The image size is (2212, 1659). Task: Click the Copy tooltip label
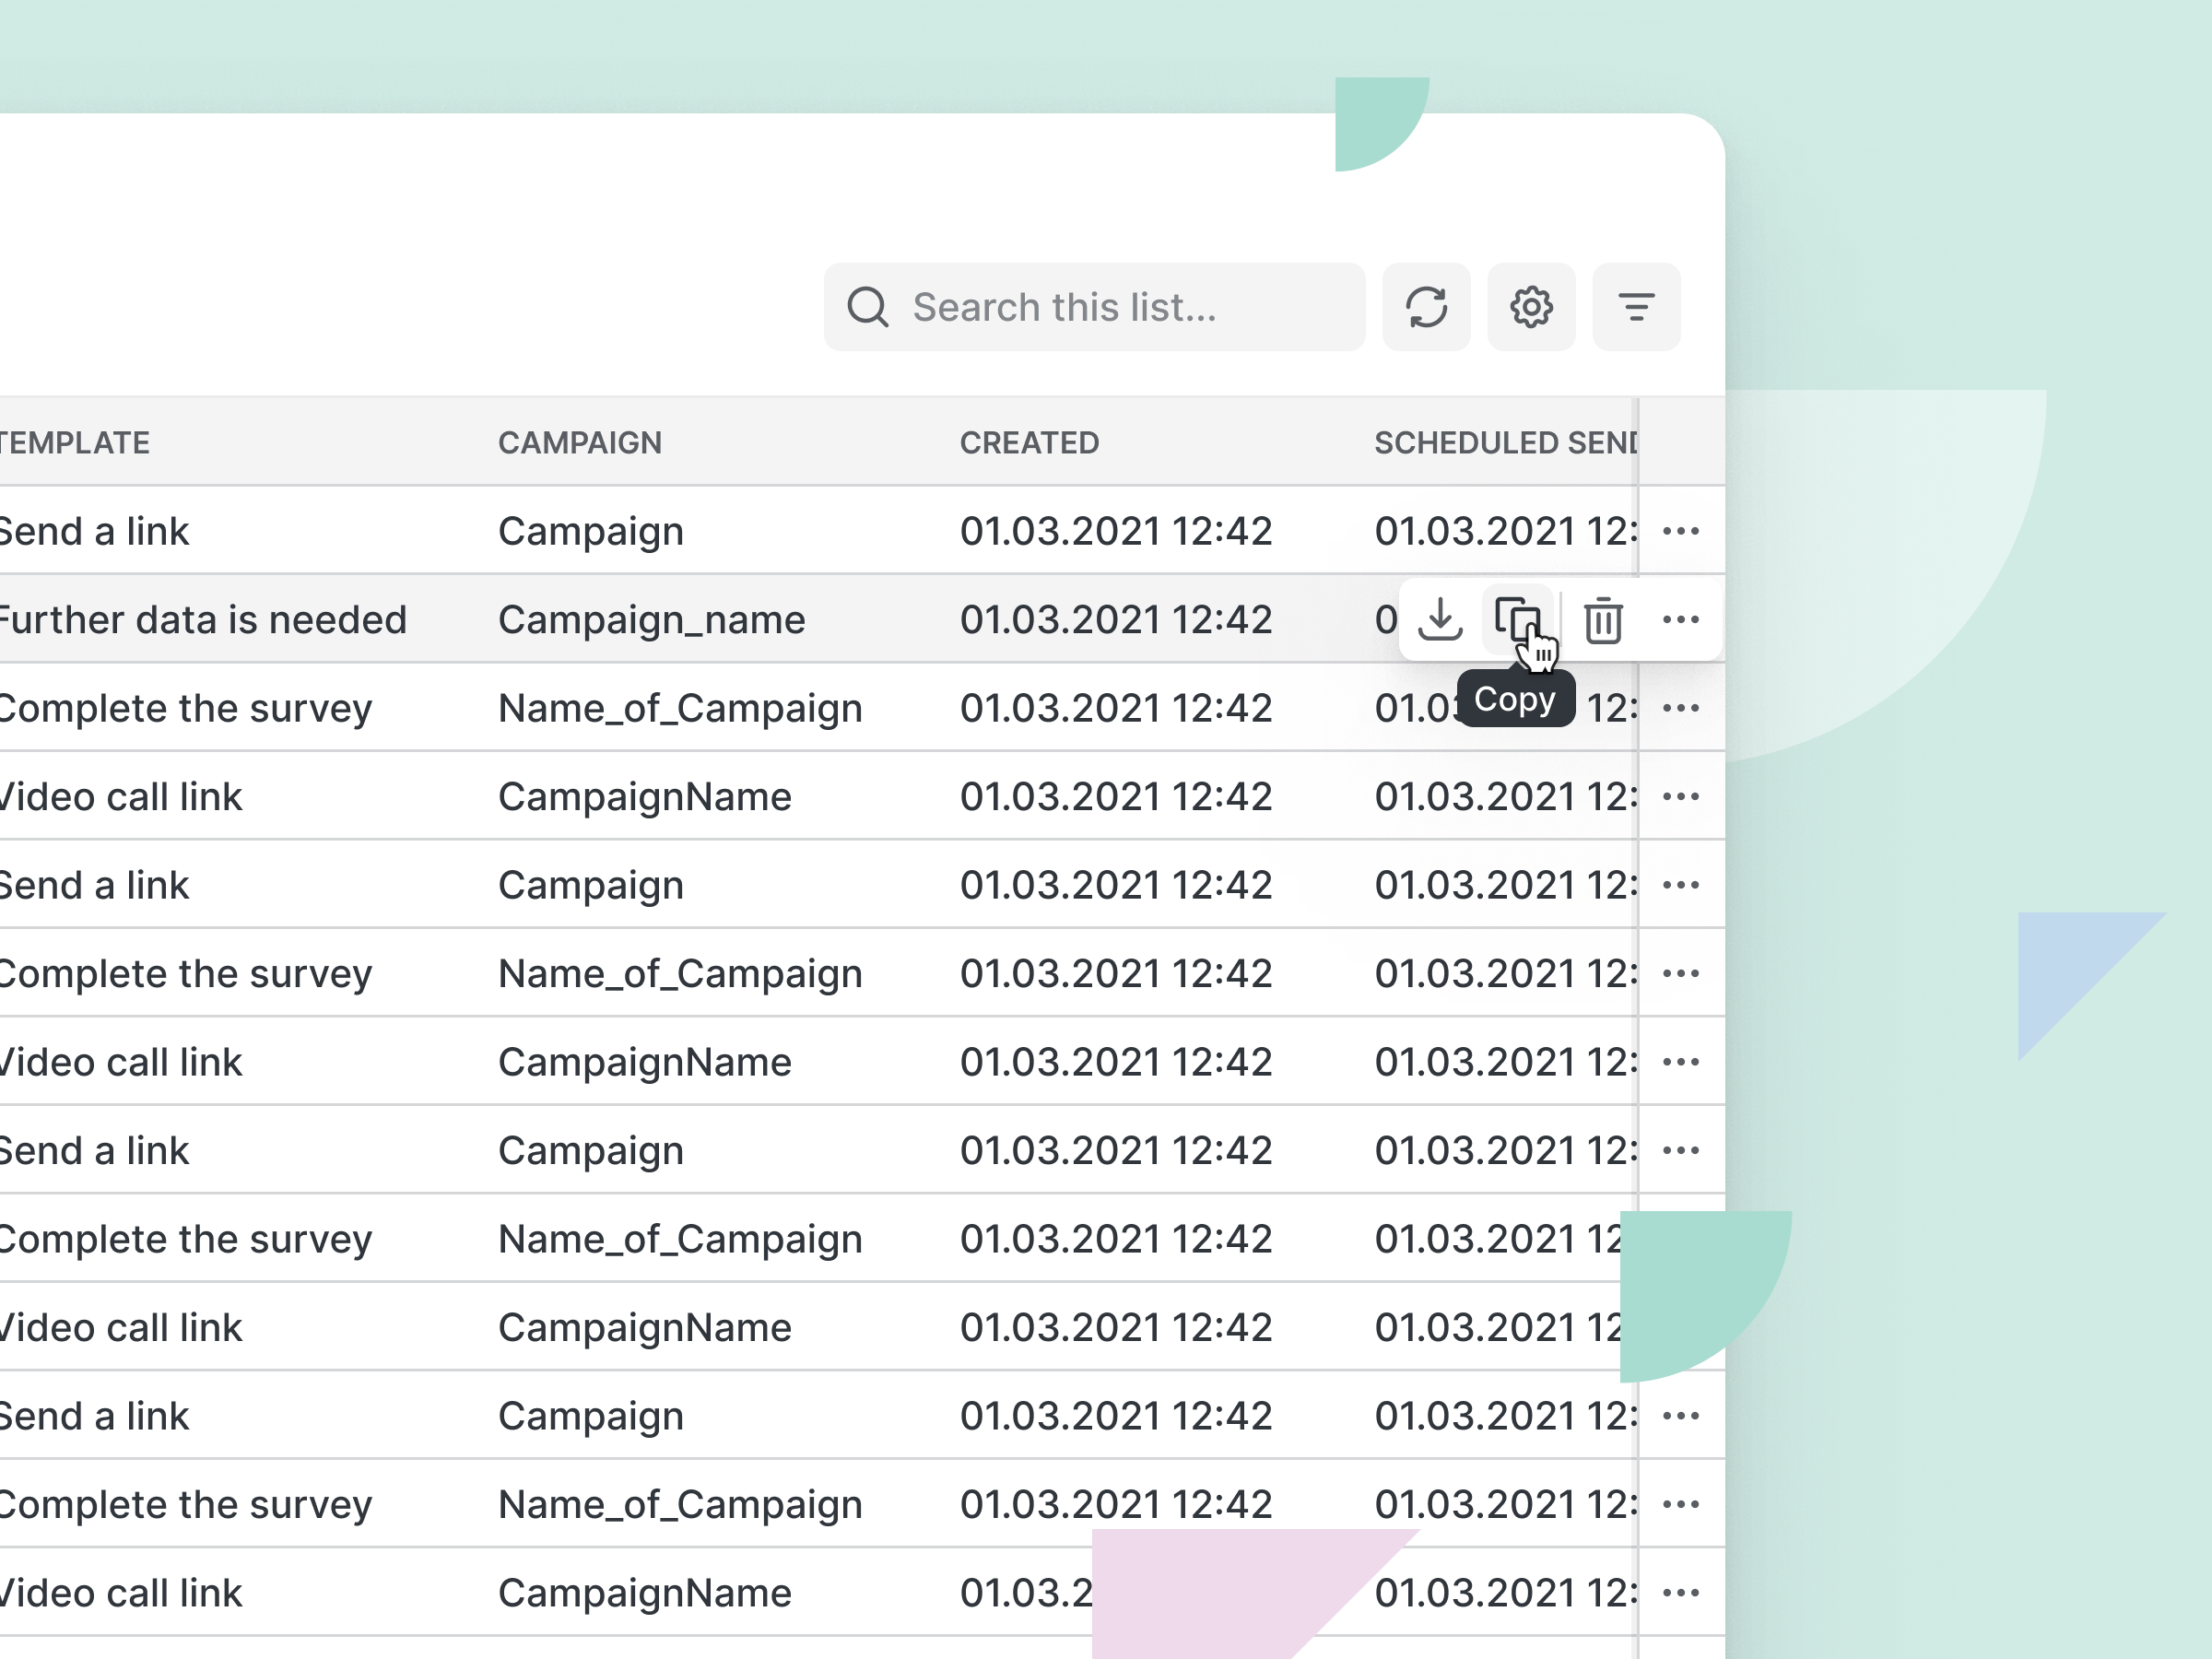[x=1514, y=699]
